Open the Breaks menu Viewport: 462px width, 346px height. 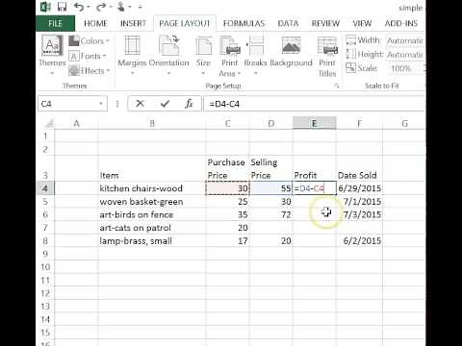point(256,55)
